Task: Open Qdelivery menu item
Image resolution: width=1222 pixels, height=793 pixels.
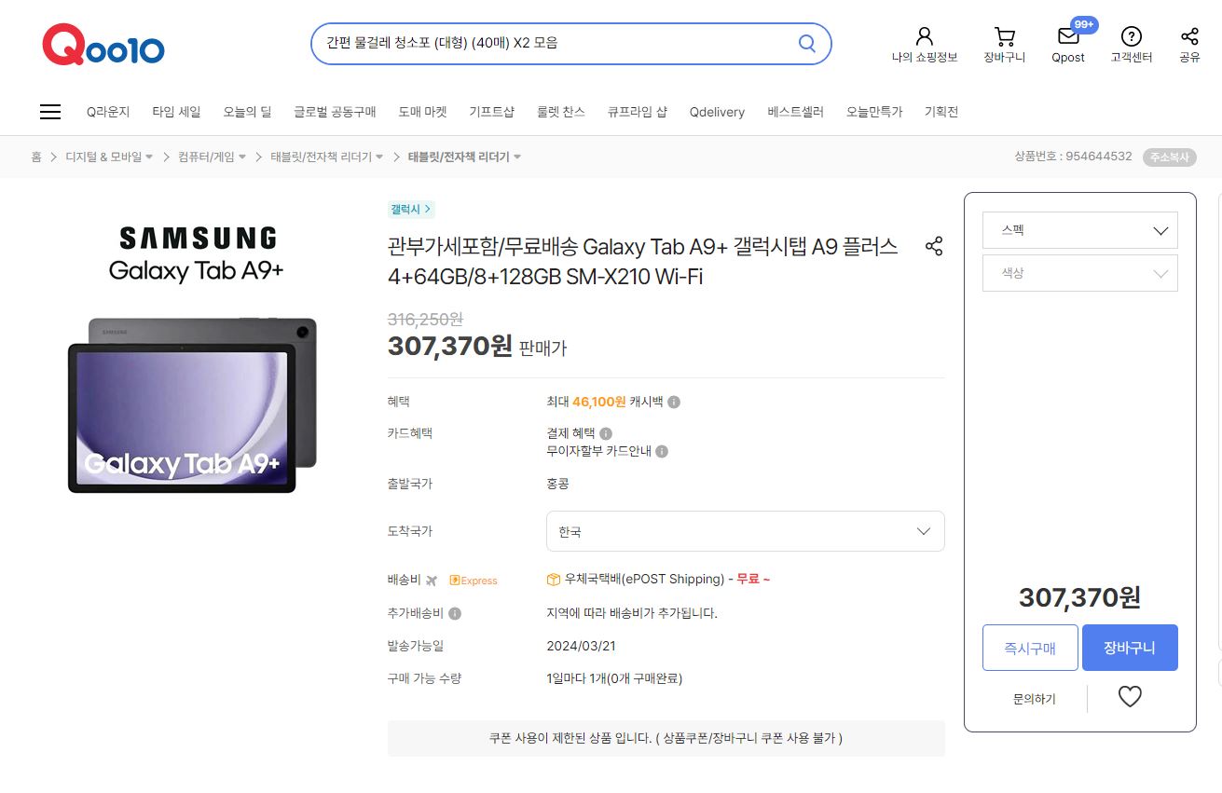Action: [717, 112]
